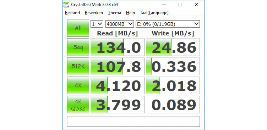The width and height of the screenshot is (267, 130).
Task: Click the Read [MB/s] column header
Action: click(117, 34)
